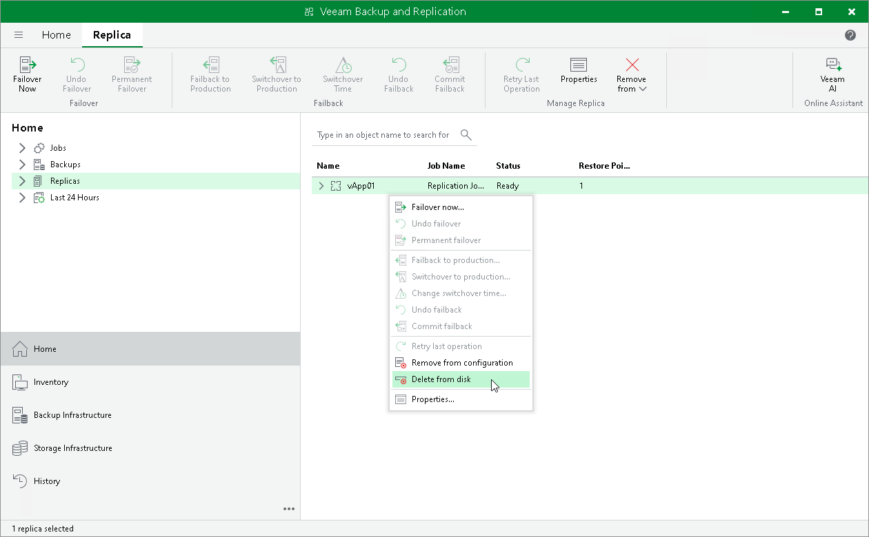Expand the Replicas tree node

click(22, 181)
